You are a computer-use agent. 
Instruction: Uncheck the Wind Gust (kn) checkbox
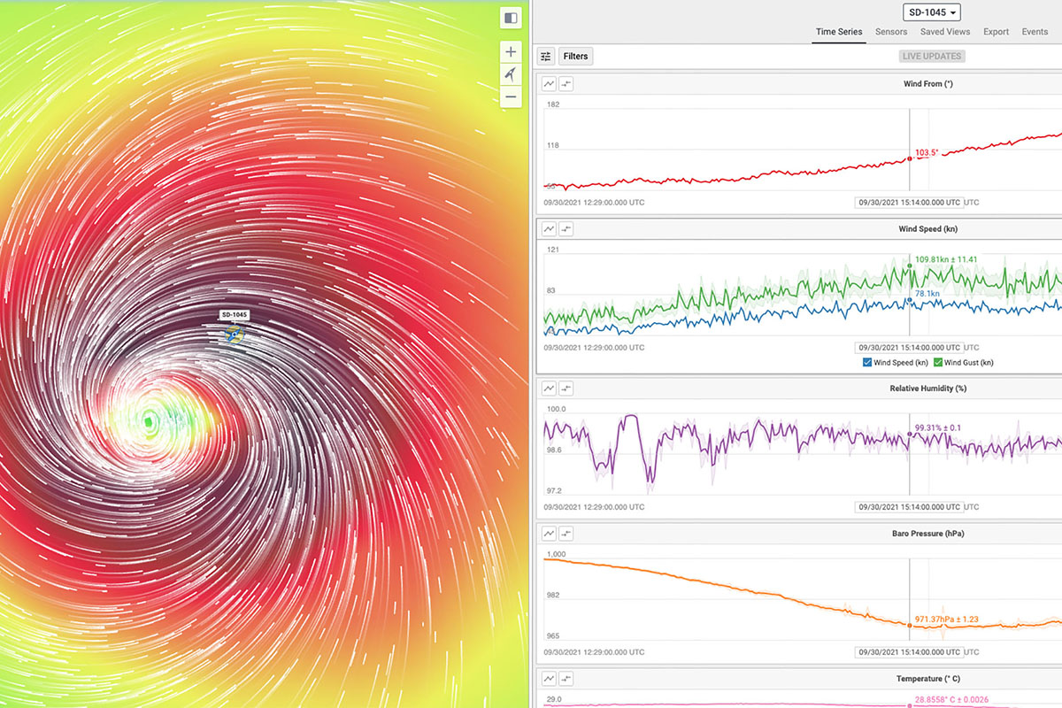938,363
